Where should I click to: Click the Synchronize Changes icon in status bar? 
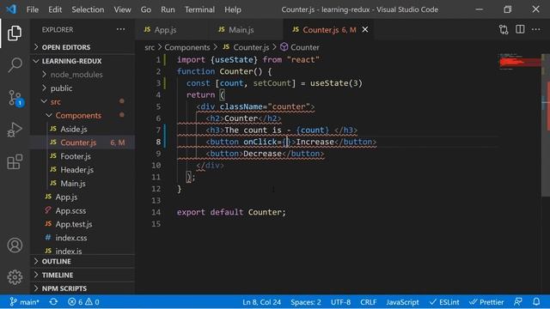click(53, 301)
